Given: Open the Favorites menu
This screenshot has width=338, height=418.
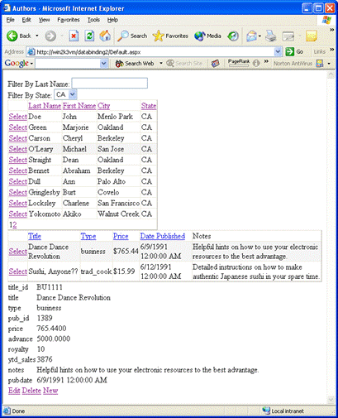Looking at the screenshot, I should coord(69,20).
